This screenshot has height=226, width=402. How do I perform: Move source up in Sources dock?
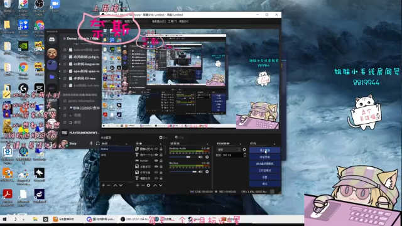coord(155,185)
